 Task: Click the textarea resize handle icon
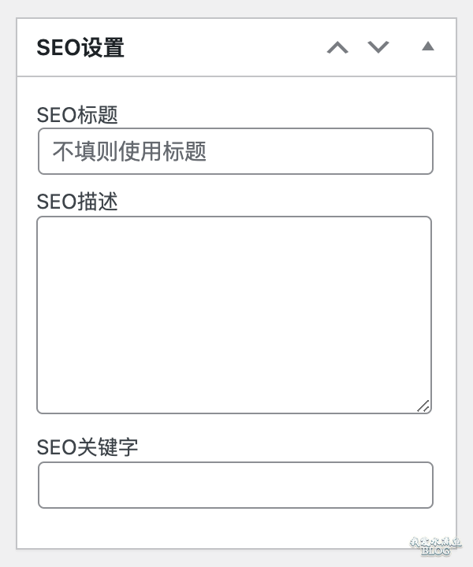pos(423,406)
